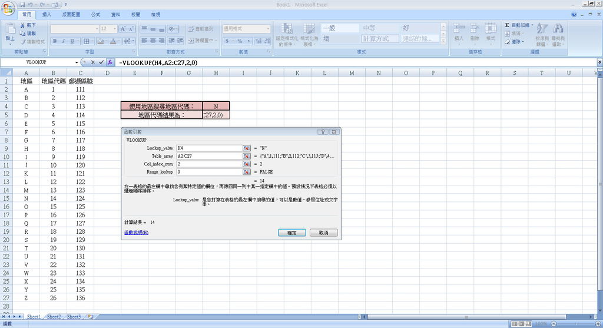Click the zoom in plus button
Screen dimensions: 603x328
click(598, 324)
